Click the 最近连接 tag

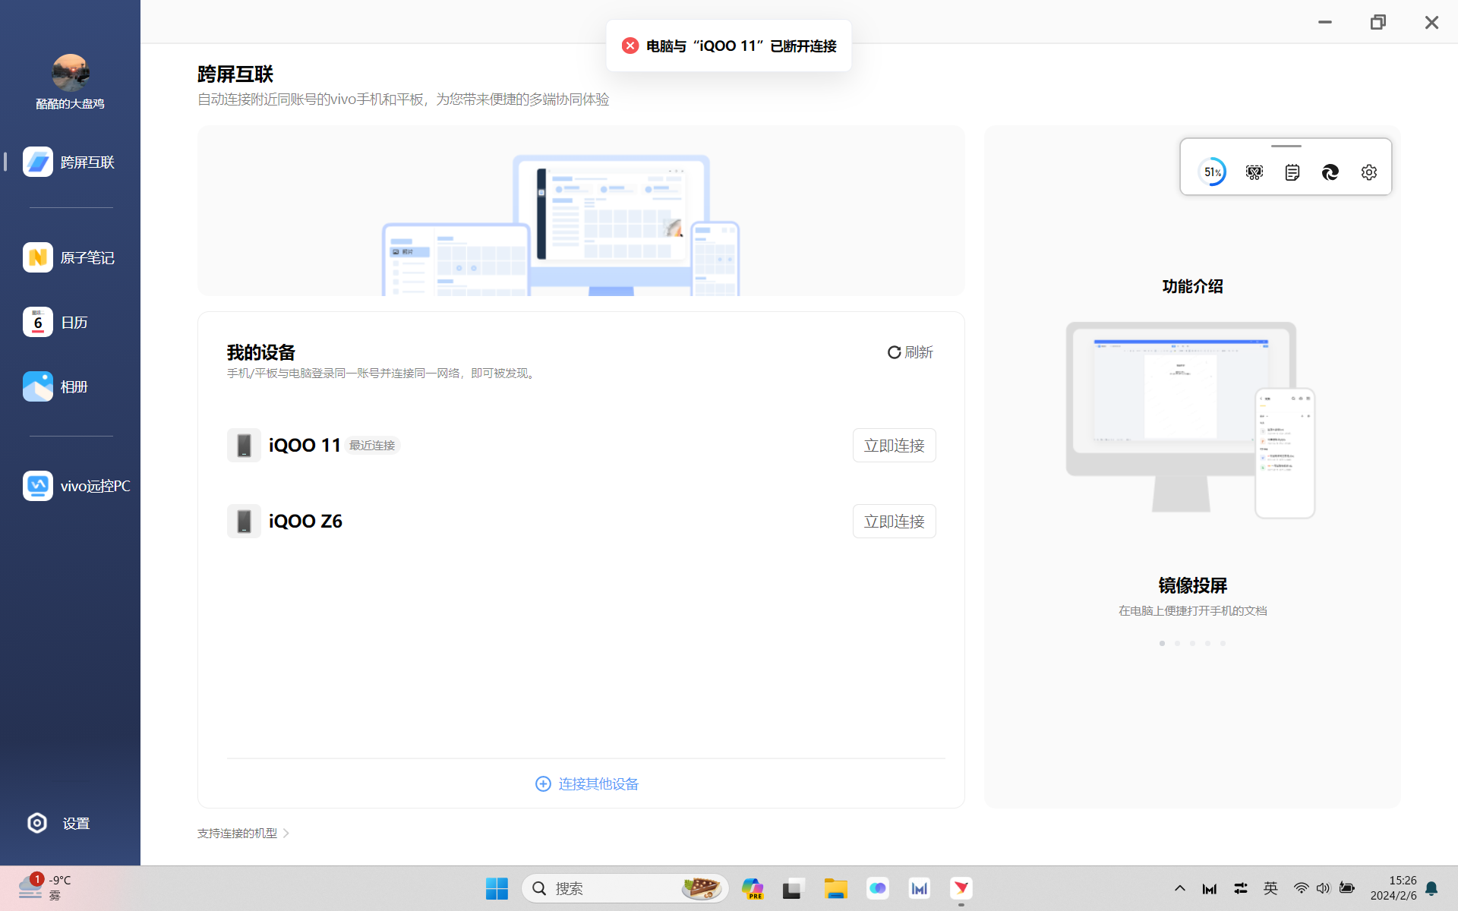point(372,446)
